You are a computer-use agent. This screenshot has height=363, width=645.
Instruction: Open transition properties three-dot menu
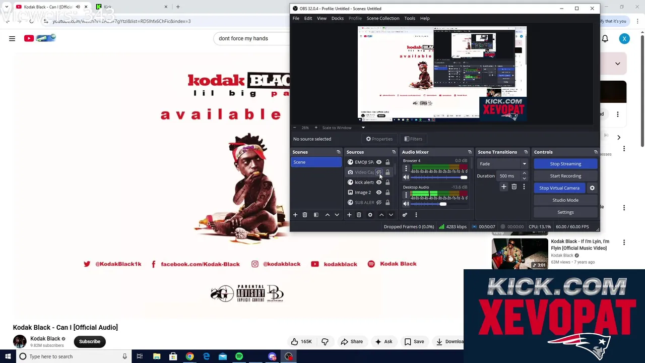pos(524,187)
